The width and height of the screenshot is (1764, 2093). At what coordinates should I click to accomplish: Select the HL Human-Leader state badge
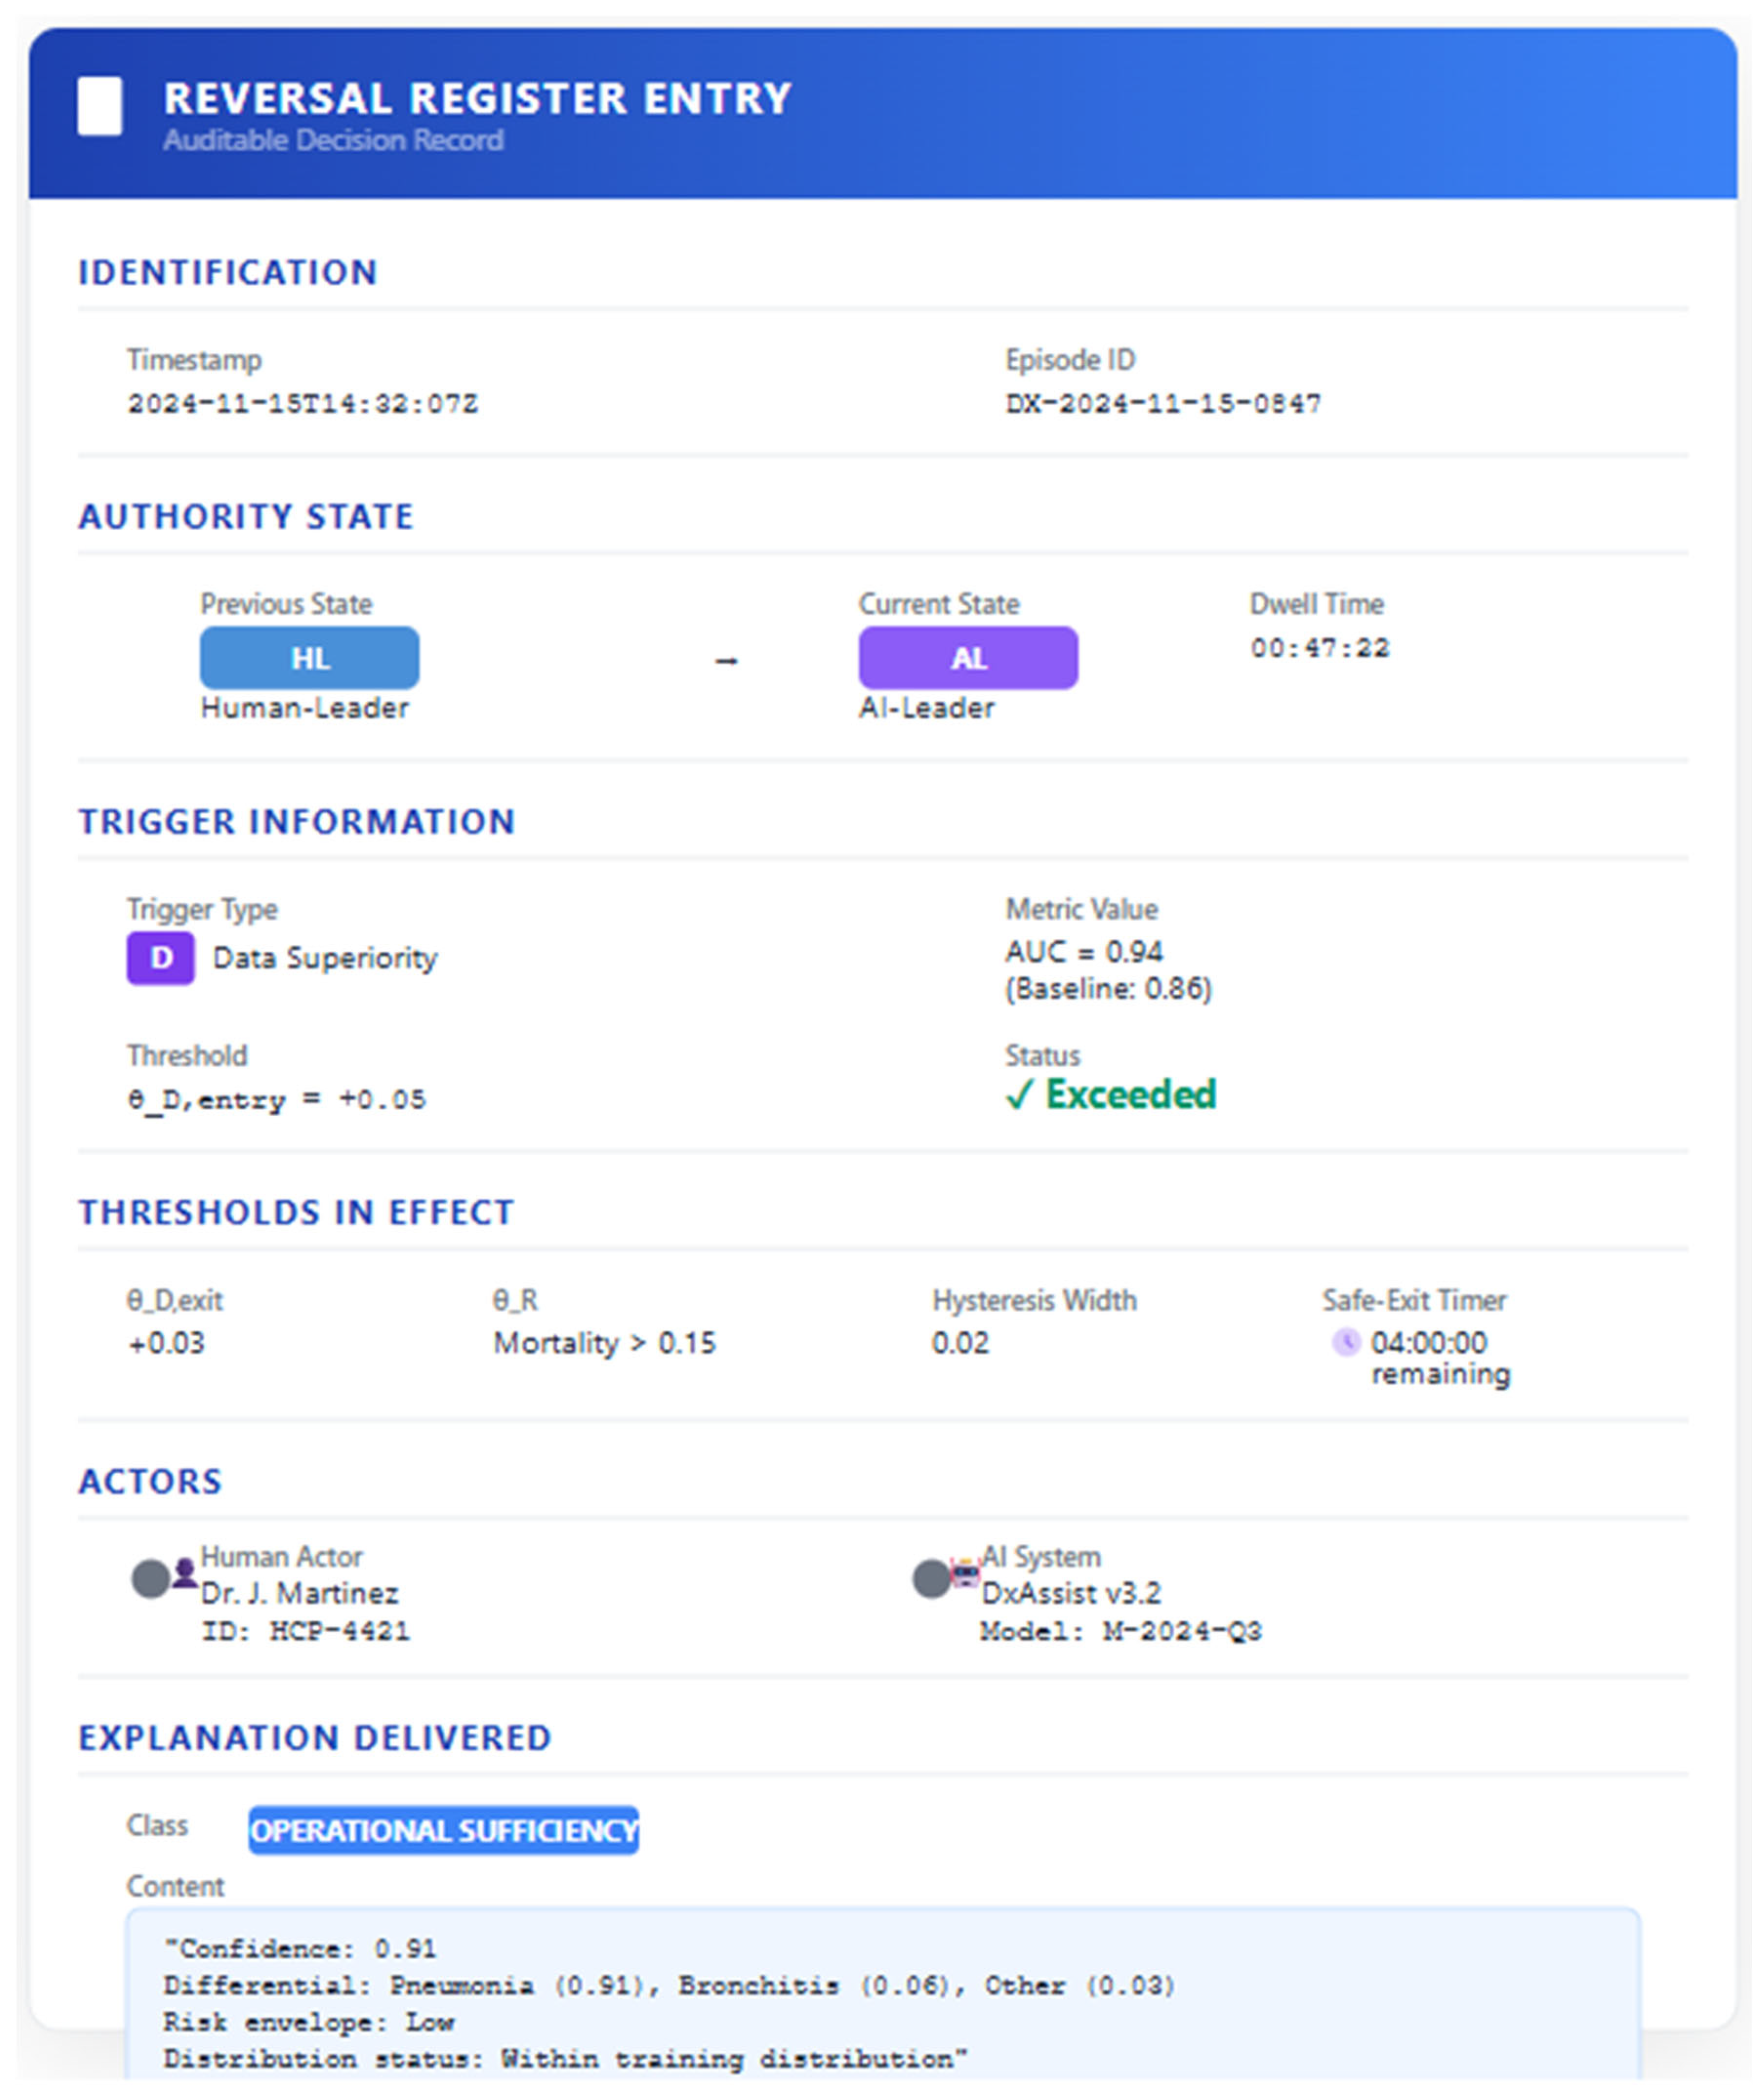[309, 658]
